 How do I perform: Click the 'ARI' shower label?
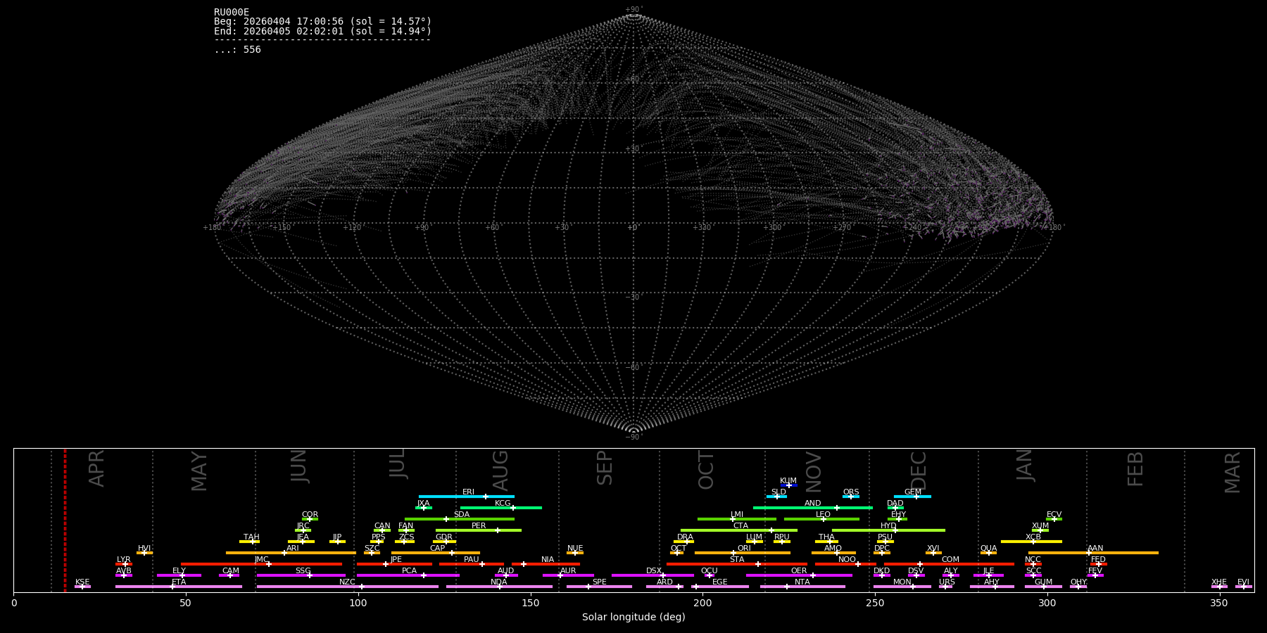coord(293,549)
